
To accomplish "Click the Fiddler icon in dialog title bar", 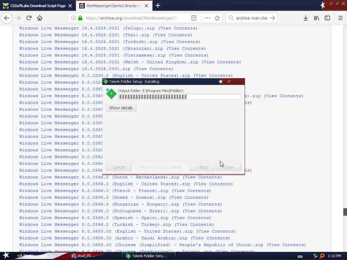I will pyautogui.click(x=106, y=81).
